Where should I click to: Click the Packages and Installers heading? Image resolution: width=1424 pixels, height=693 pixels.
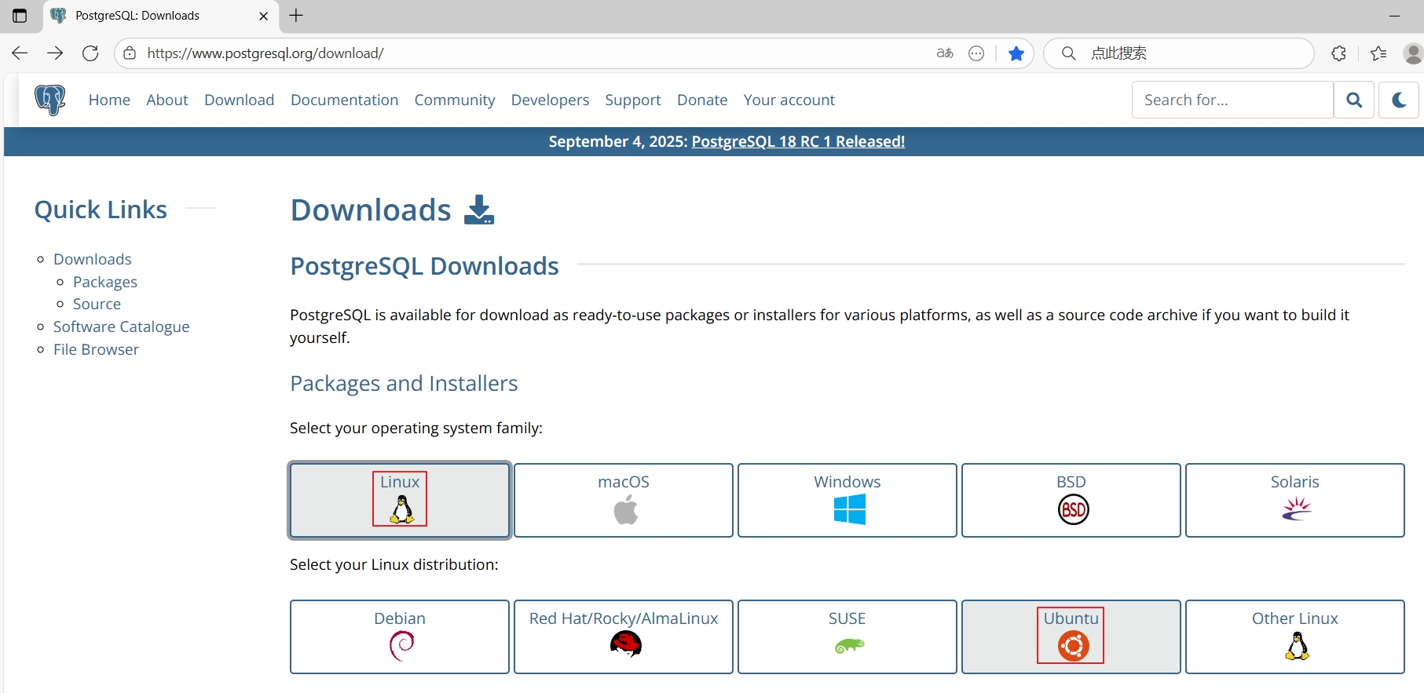404,383
